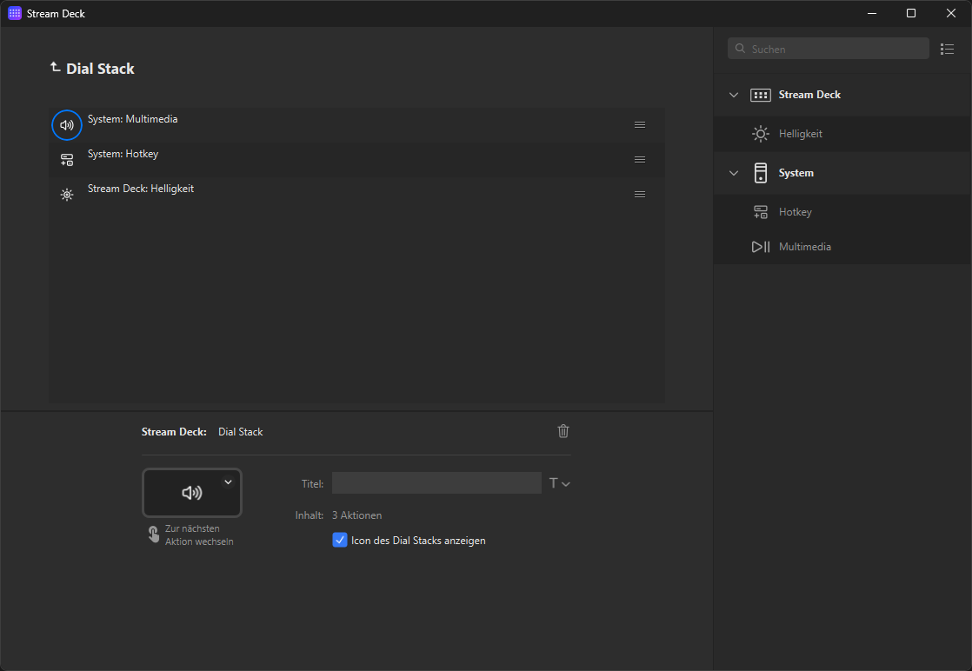This screenshot has width=972, height=671.
Task: Click the Hotkey icon in the stack list
Action: [67, 160]
